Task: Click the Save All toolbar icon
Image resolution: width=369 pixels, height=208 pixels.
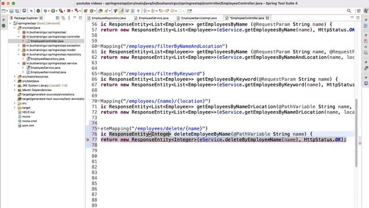Action: pos(17,11)
